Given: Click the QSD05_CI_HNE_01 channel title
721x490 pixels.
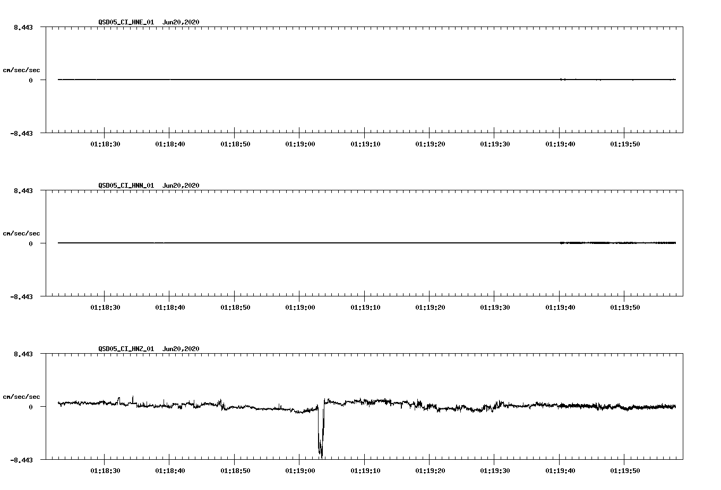Looking at the screenshot, I should [x=126, y=22].
